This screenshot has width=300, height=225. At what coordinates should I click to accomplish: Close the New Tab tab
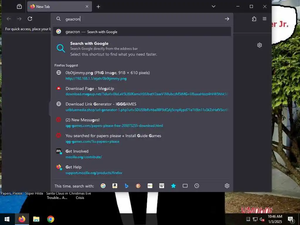coord(87,6)
